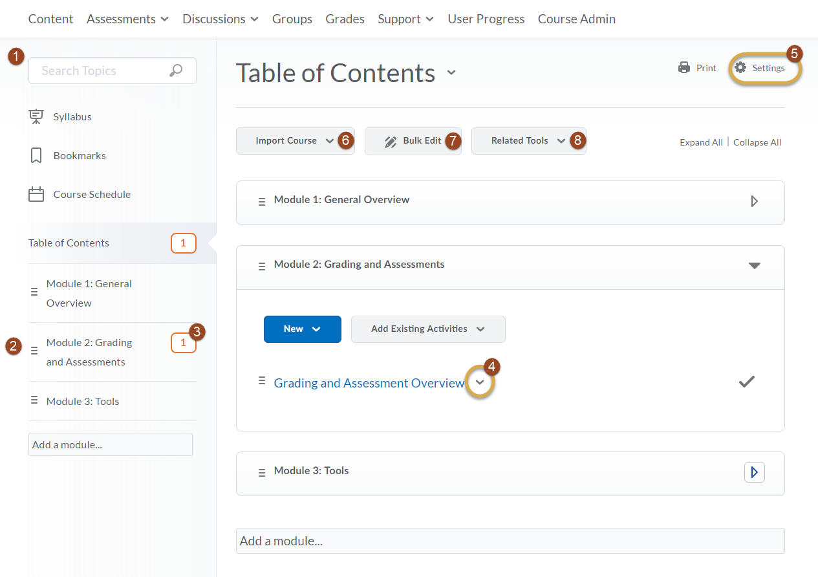Open Course Admin in navbar

click(x=577, y=19)
